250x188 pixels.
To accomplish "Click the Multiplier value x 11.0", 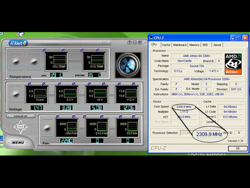I will click(x=184, y=112).
